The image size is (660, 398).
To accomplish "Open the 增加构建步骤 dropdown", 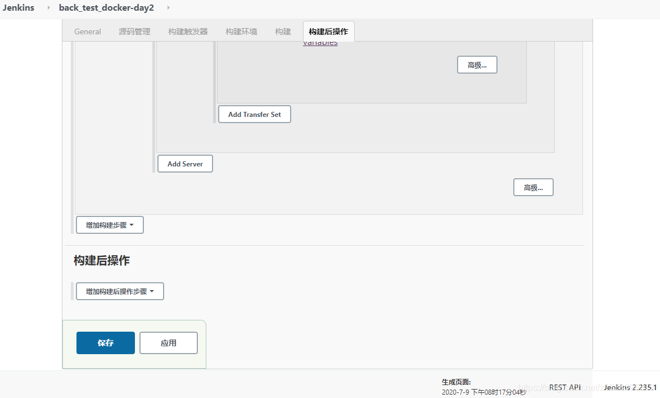I will 110,225.
